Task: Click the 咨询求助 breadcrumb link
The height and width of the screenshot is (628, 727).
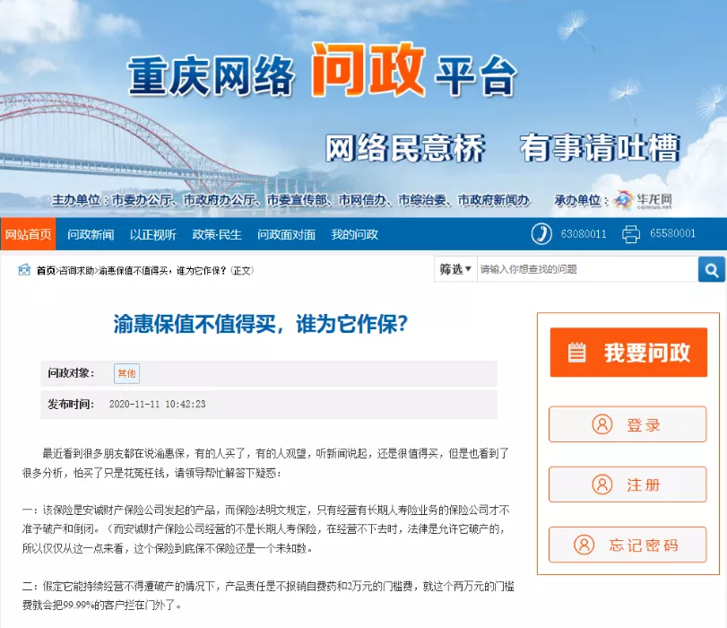Action: tap(77, 270)
